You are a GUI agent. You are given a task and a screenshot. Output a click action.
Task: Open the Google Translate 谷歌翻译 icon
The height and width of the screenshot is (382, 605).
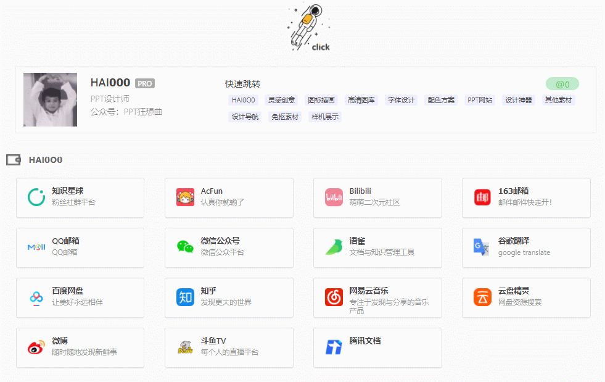point(481,247)
